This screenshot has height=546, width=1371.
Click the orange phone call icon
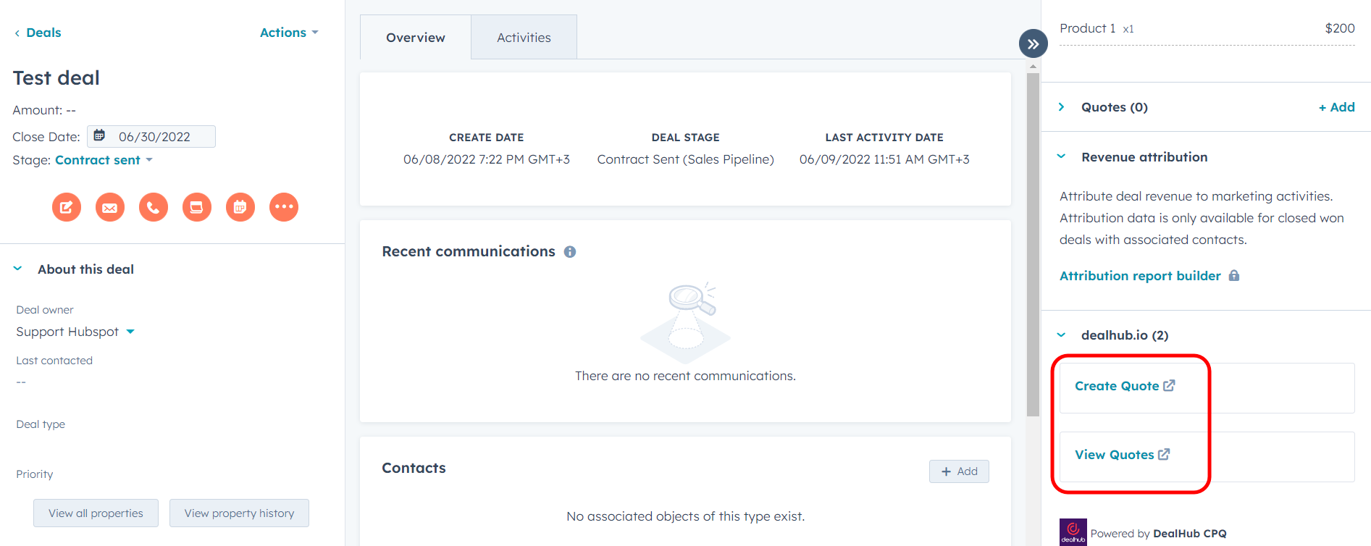(154, 207)
